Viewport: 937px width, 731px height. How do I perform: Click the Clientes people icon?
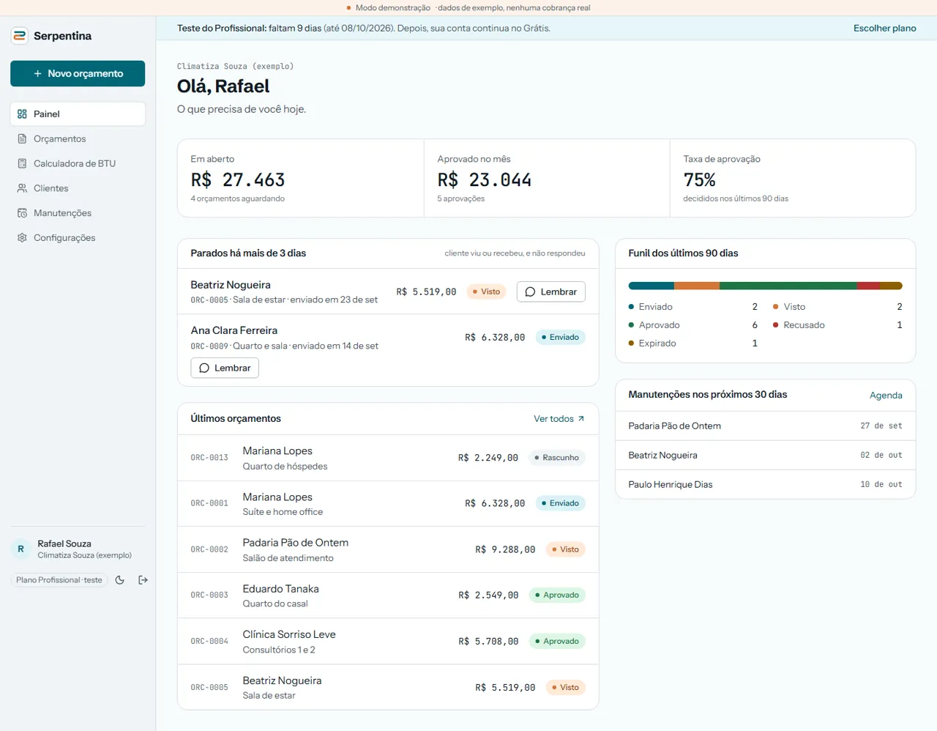(x=22, y=188)
